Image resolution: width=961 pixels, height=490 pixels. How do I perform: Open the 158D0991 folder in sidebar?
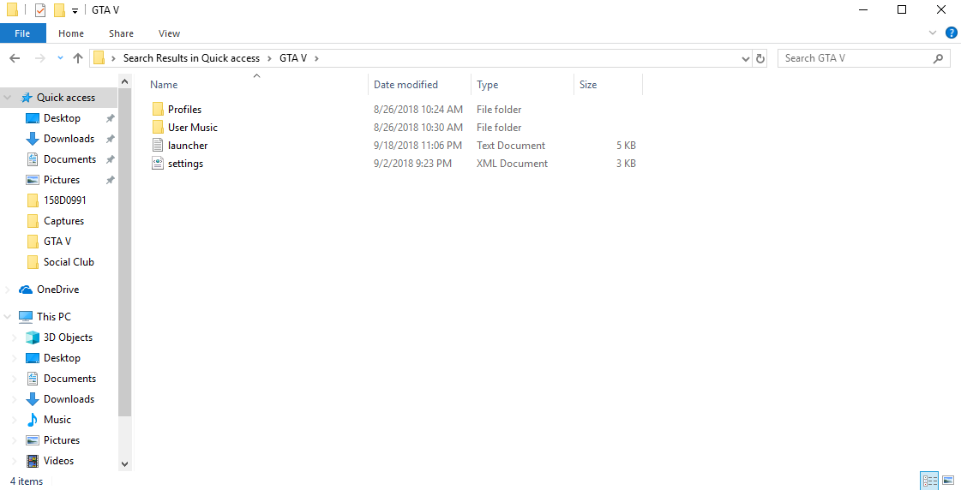click(64, 200)
